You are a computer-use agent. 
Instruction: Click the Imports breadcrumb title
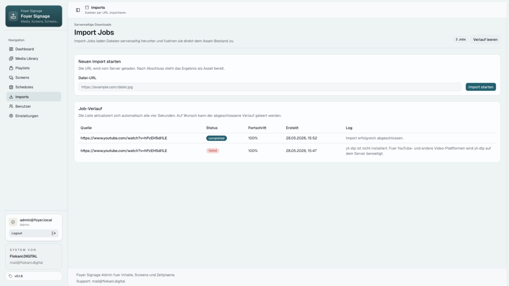pyautogui.click(x=98, y=7)
